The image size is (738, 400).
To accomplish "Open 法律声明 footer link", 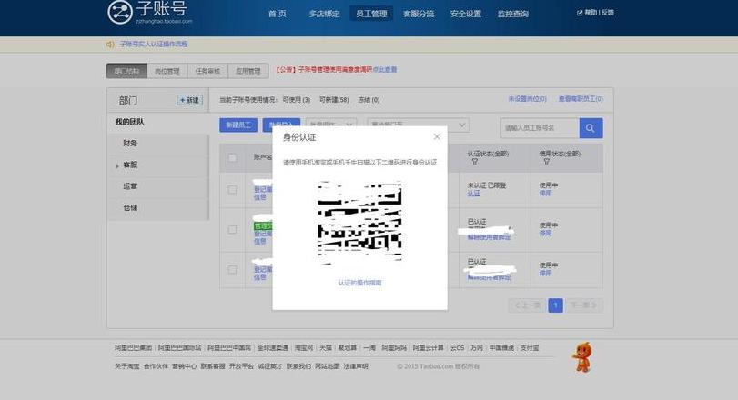I will point(356,366).
